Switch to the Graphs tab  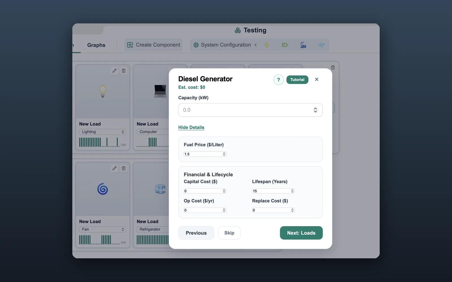click(x=96, y=45)
